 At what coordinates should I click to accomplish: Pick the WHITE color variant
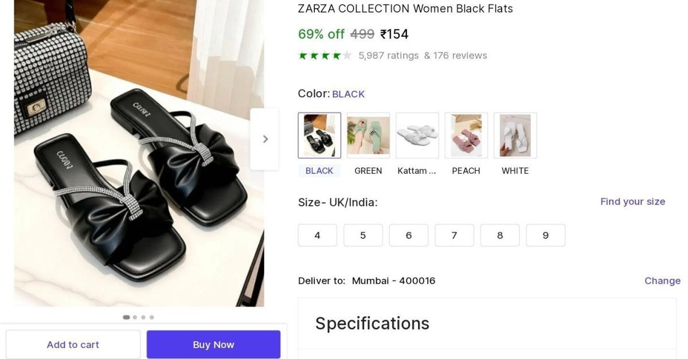click(515, 135)
